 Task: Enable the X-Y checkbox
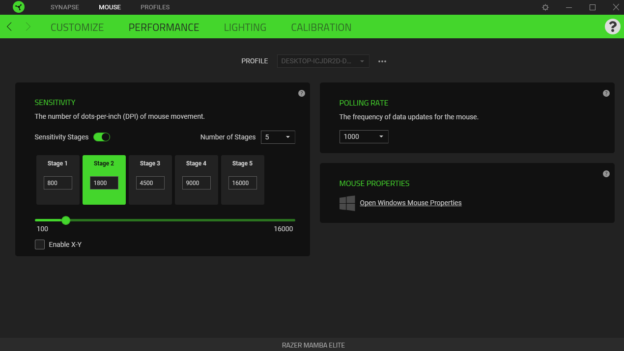click(x=40, y=244)
